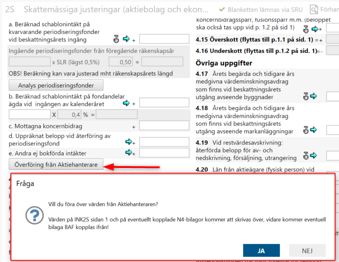This screenshot has width=339, height=262.
Task: Click arrow icon for 4.18 markanläggningar
Action: coord(313,129)
